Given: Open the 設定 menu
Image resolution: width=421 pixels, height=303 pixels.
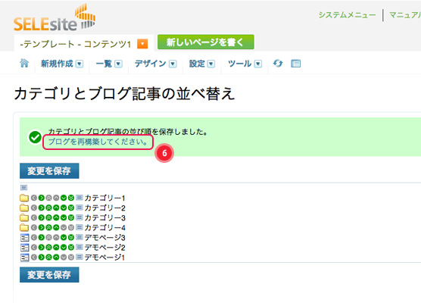Looking at the screenshot, I should (202, 64).
